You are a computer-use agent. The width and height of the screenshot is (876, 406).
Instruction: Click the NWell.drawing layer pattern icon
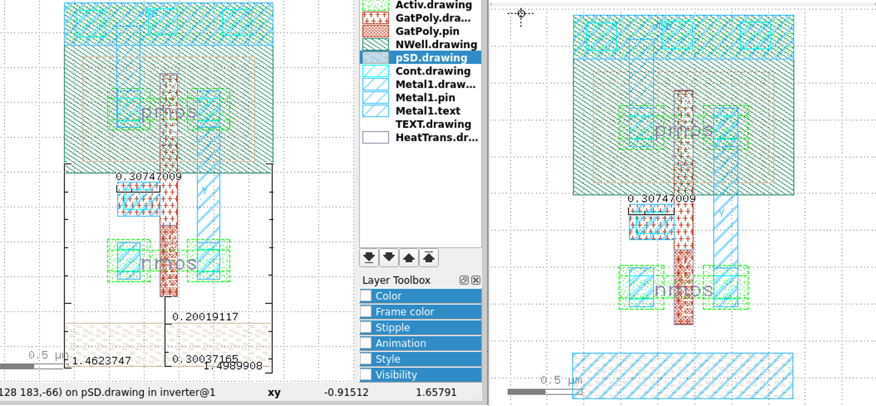(x=376, y=44)
